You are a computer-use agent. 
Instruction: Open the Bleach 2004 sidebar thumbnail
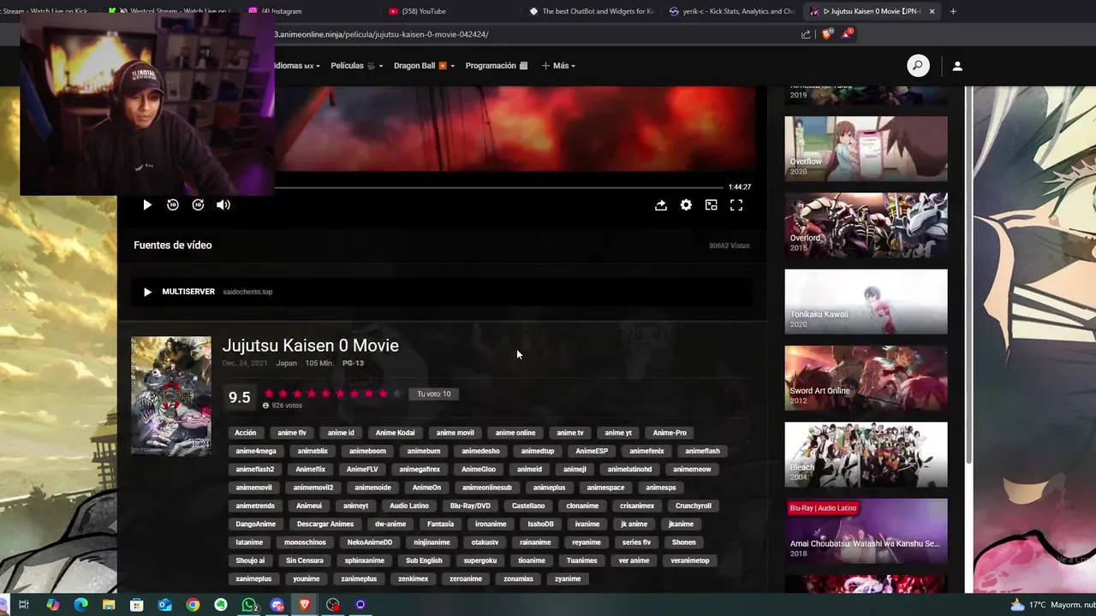click(x=866, y=454)
